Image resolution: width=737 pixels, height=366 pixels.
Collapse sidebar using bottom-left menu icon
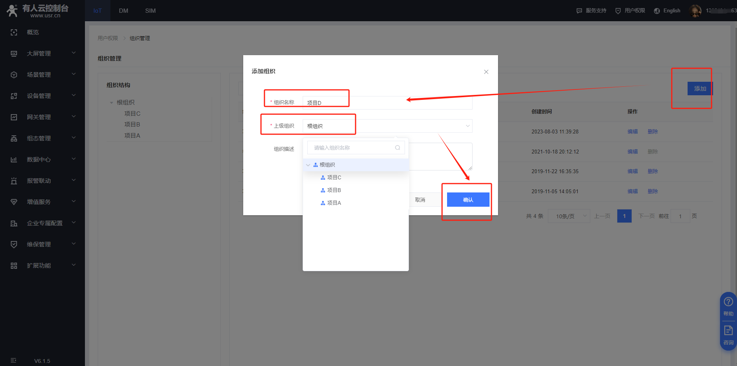tap(14, 361)
